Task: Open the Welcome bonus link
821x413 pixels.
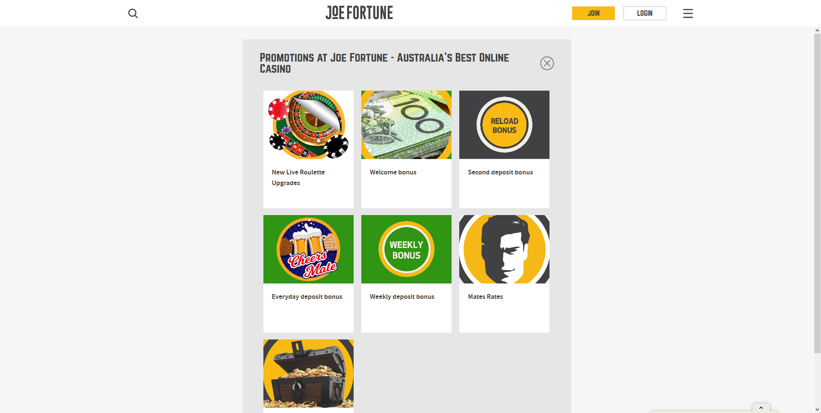Action: (x=393, y=172)
